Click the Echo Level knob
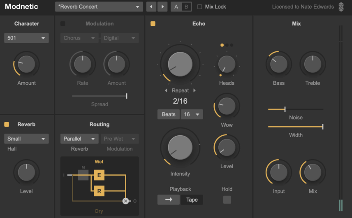Viewport: 352px width, 218px height. click(227, 148)
